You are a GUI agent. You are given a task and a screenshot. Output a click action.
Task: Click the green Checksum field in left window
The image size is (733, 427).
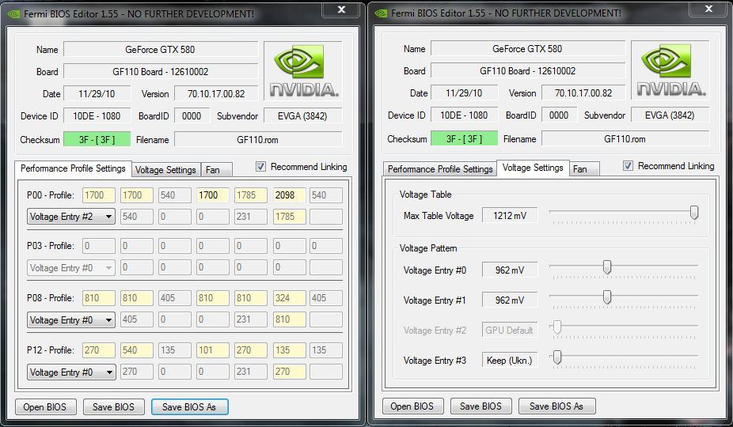(x=97, y=139)
